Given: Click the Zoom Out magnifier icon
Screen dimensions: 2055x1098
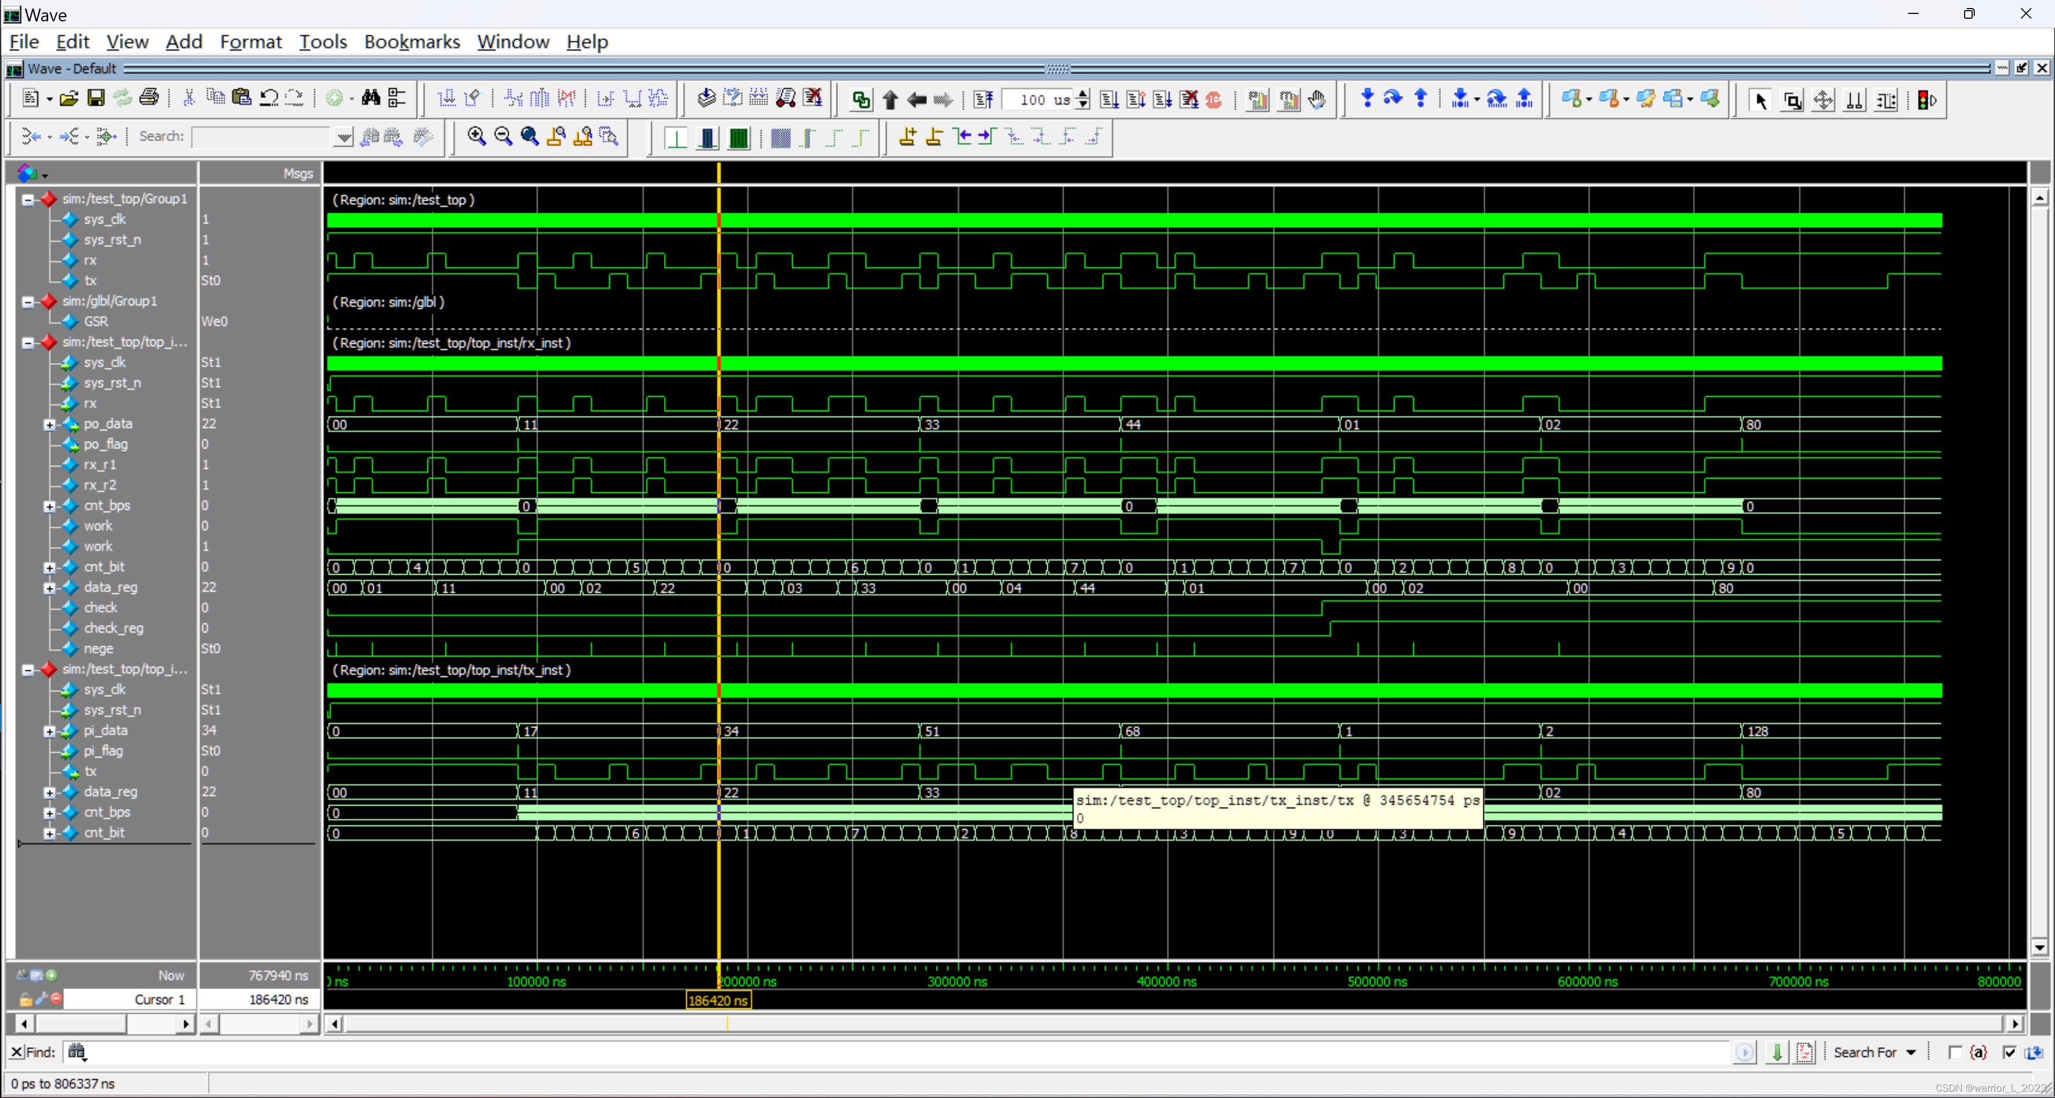Looking at the screenshot, I should tap(503, 136).
